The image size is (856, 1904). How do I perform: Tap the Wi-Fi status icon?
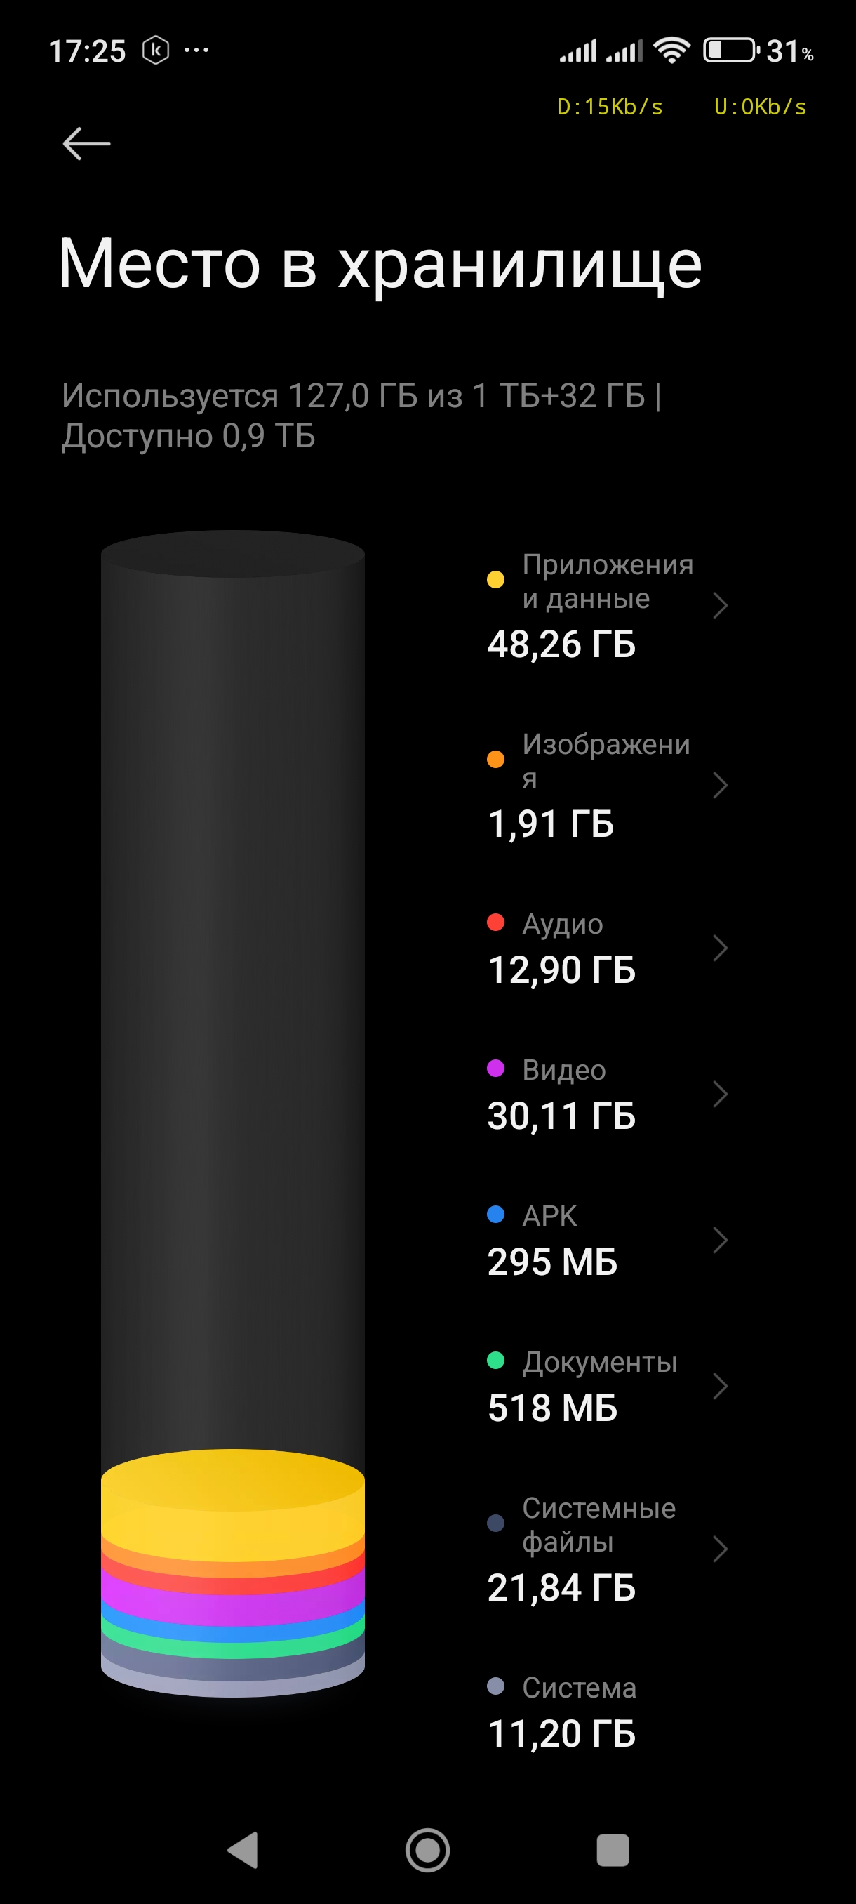click(x=671, y=51)
